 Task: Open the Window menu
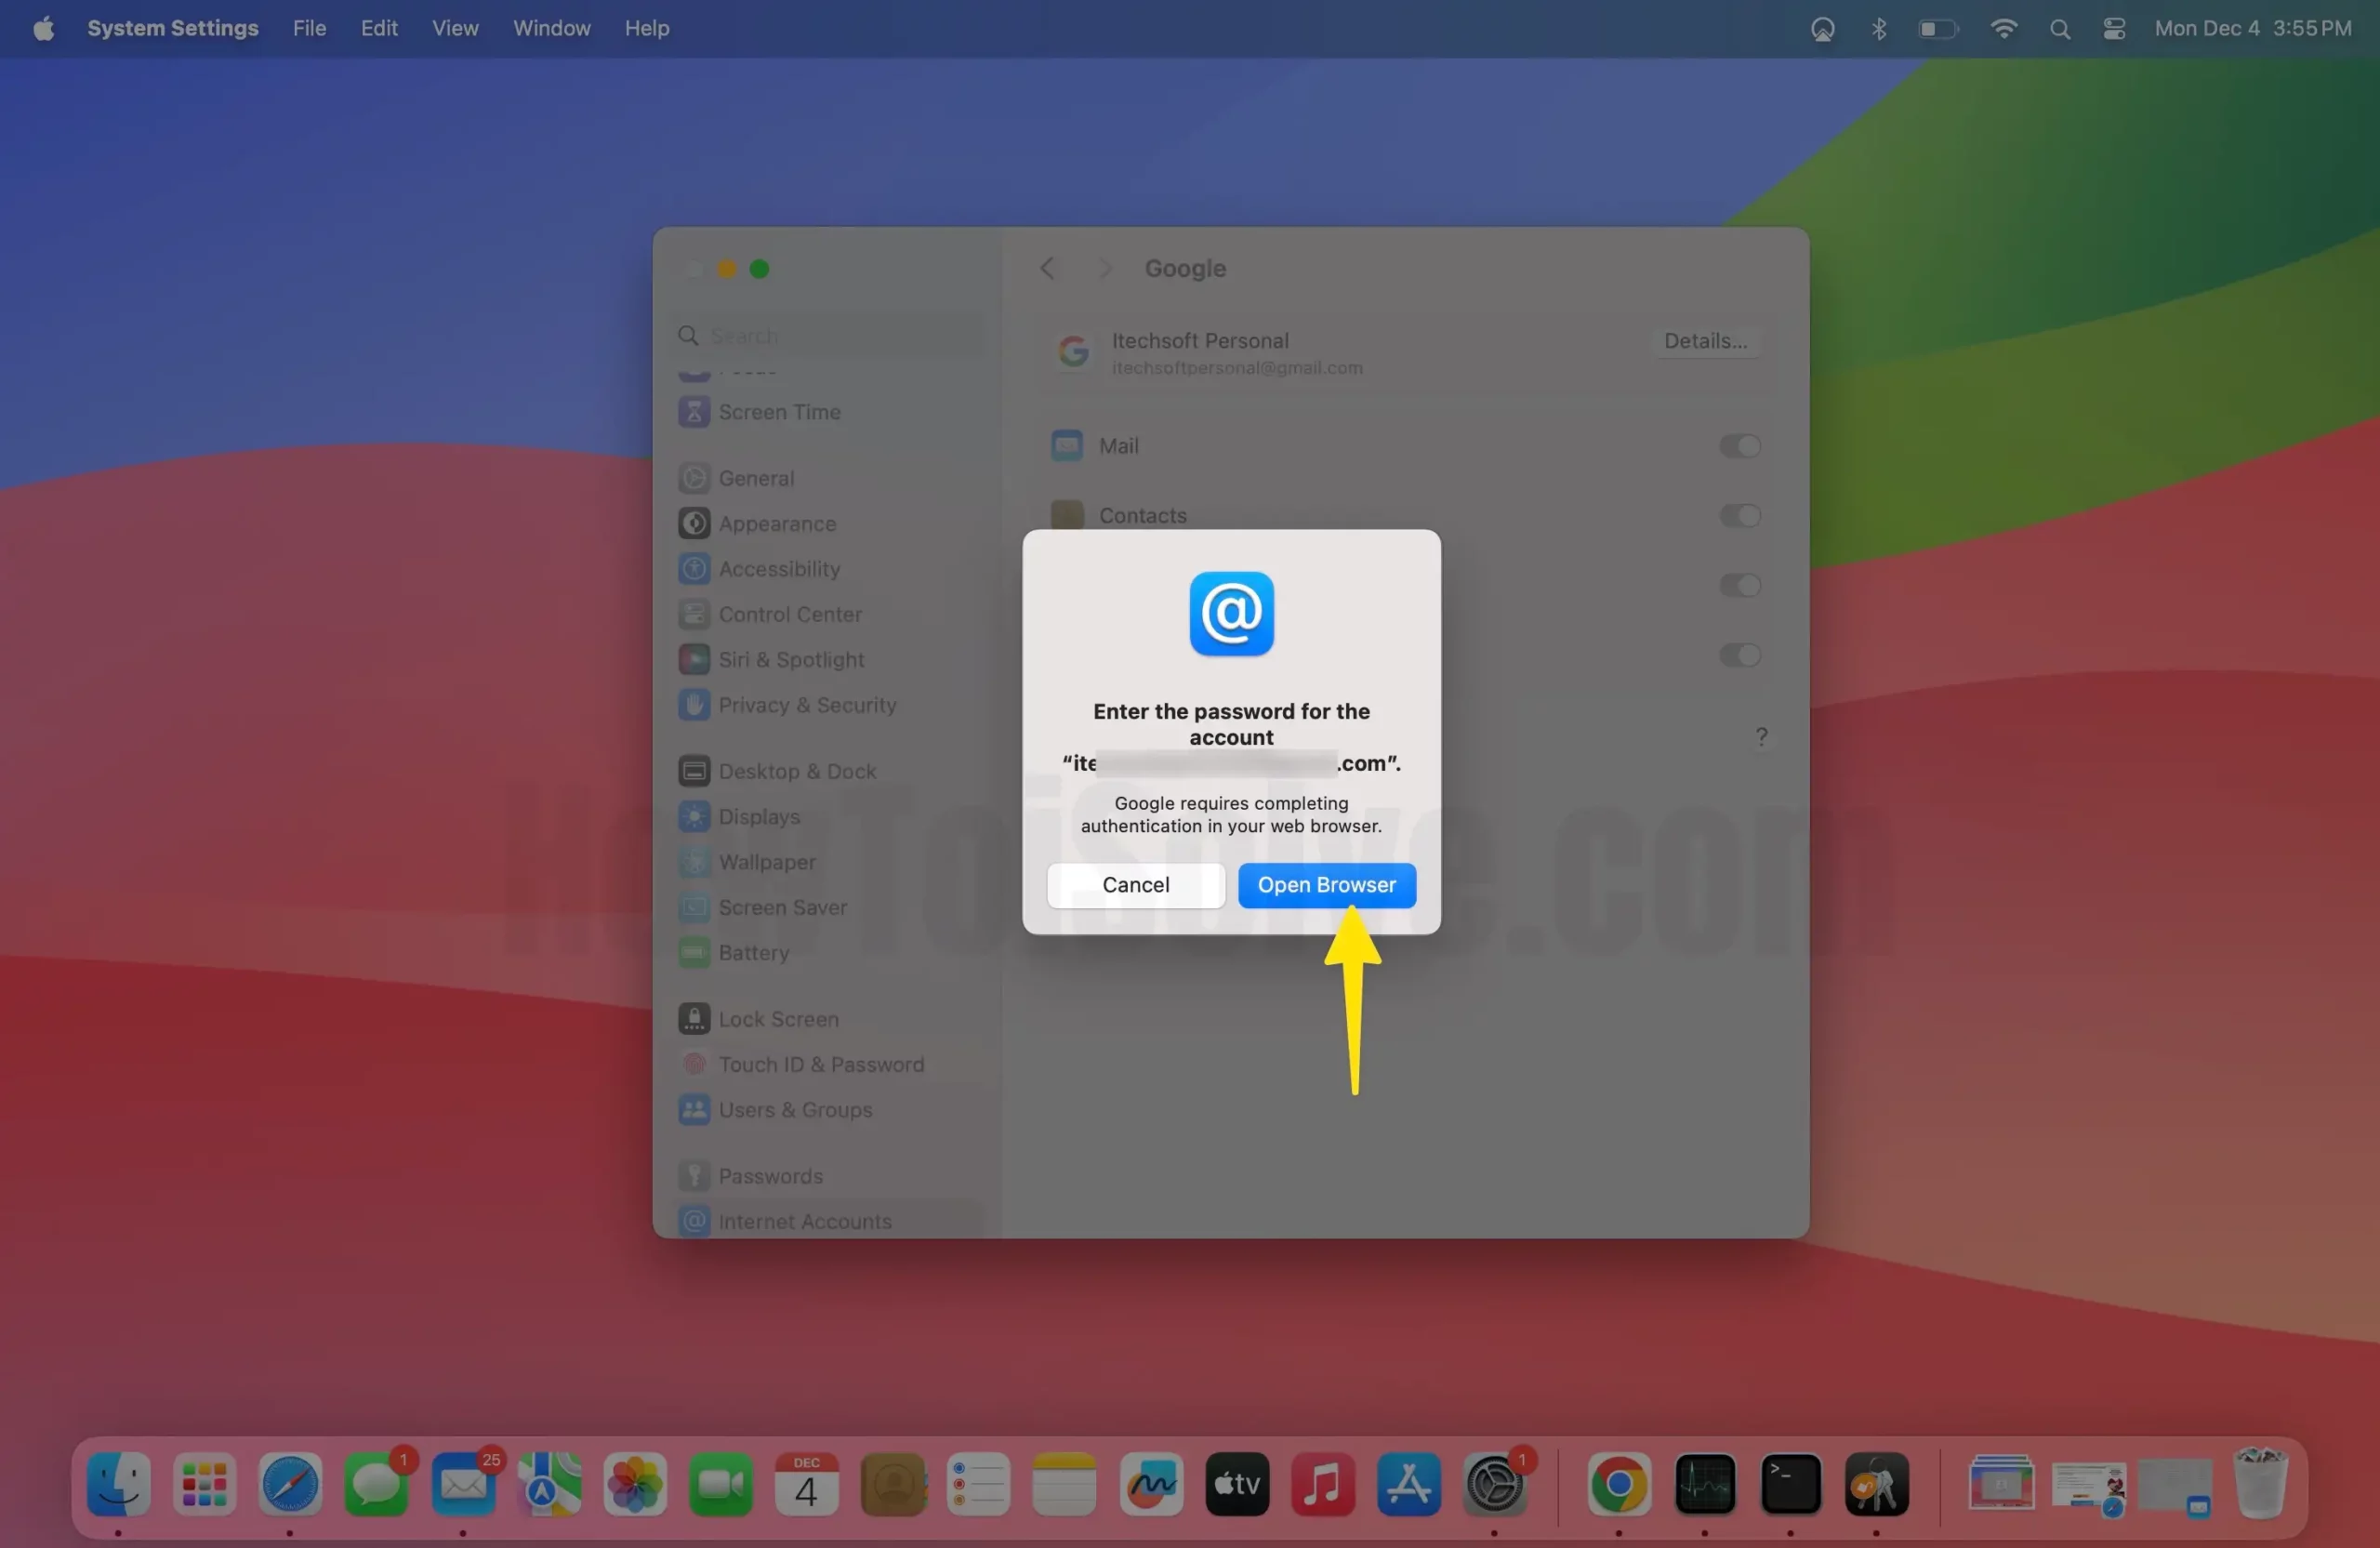(551, 28)
